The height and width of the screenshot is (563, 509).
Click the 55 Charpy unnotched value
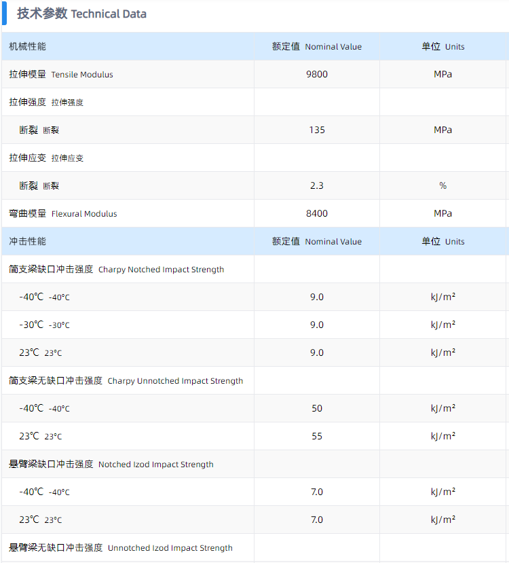pos(317,436)
